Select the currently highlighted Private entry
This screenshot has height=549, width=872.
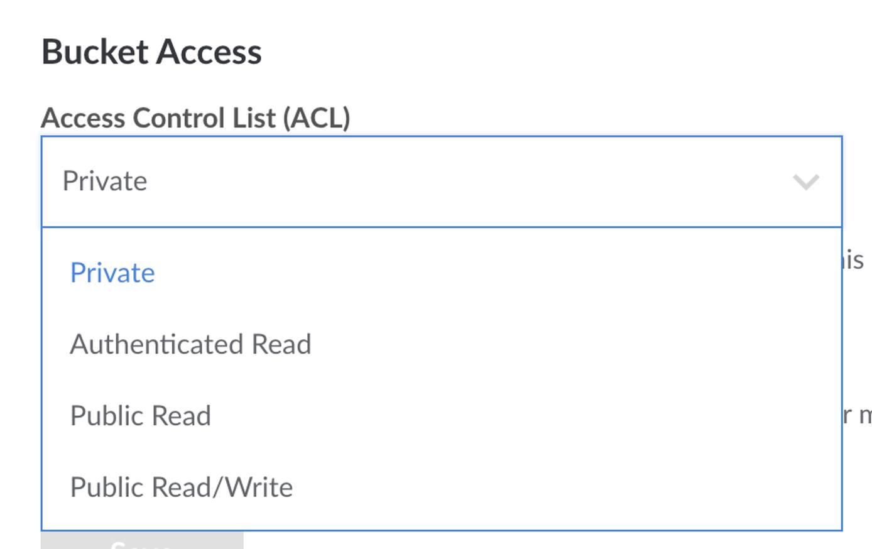[x=112, y=272]
